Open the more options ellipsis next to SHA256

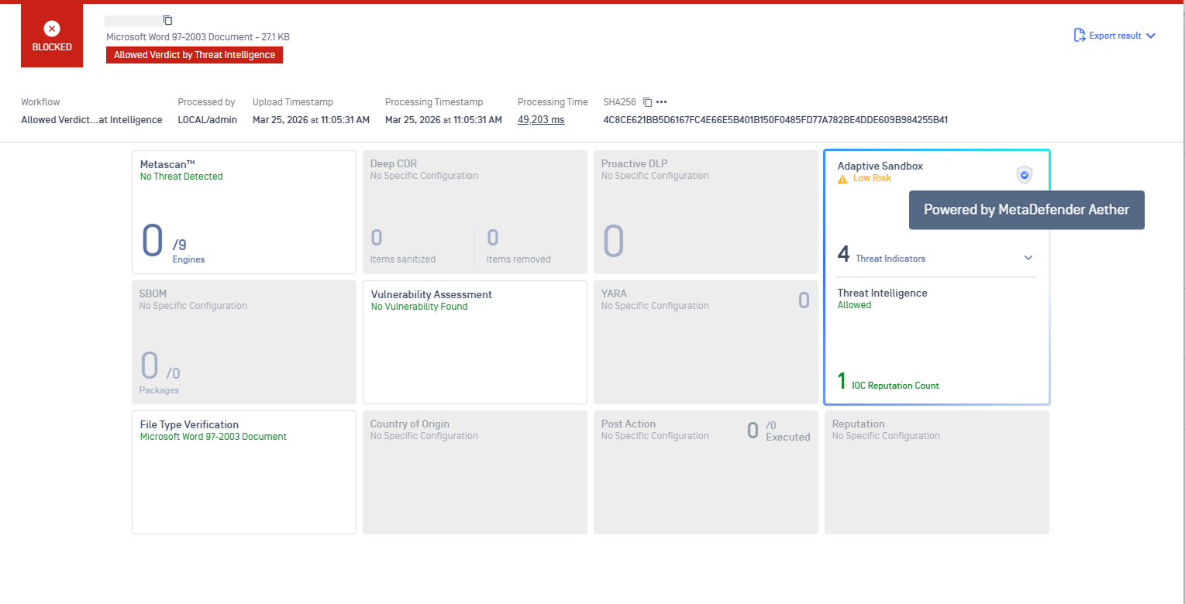point(661,102)
